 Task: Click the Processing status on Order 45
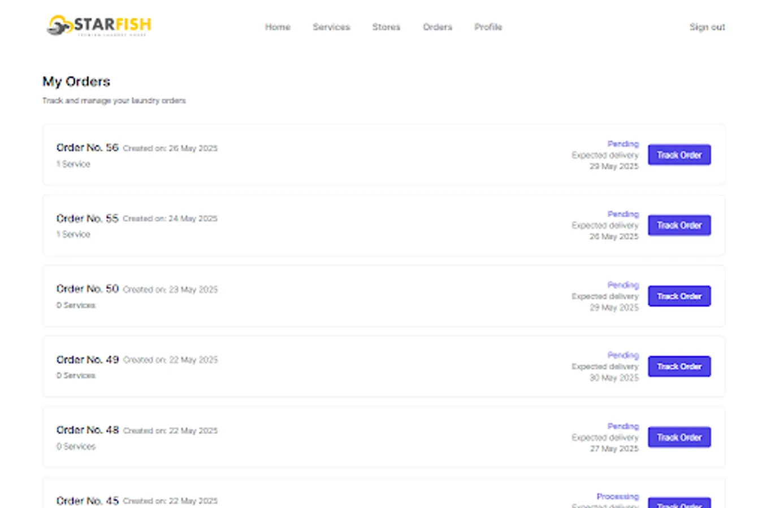pos(617,496)
